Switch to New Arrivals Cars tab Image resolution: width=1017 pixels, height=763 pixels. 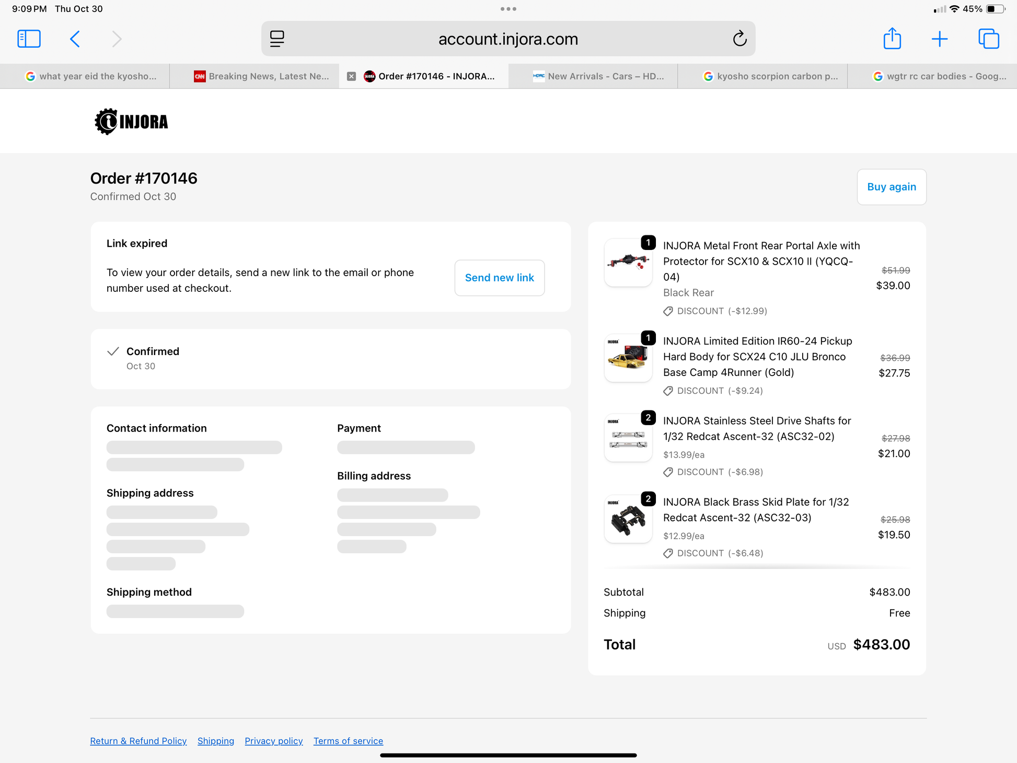pos(598,76)
